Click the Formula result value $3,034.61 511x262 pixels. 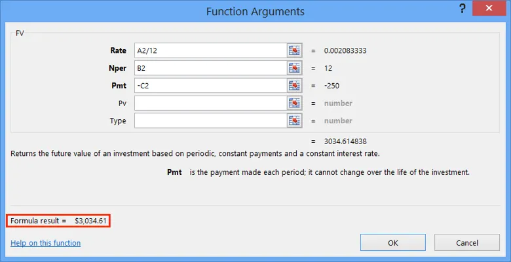pos(90,221)
